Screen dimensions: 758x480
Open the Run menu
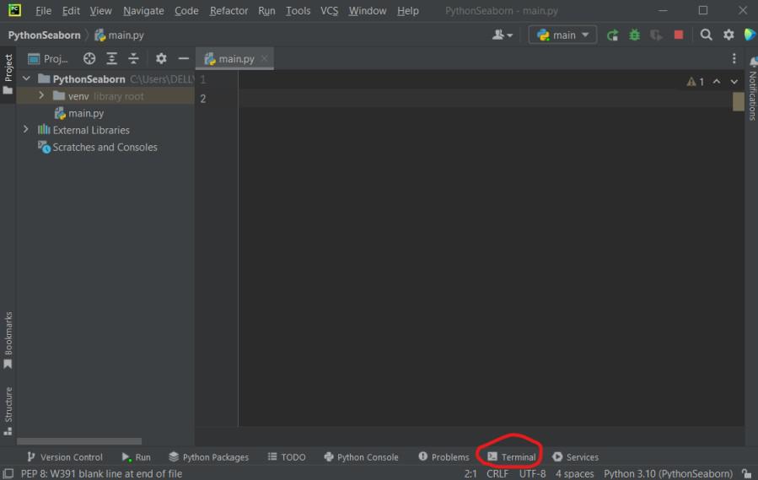point(266,11)
